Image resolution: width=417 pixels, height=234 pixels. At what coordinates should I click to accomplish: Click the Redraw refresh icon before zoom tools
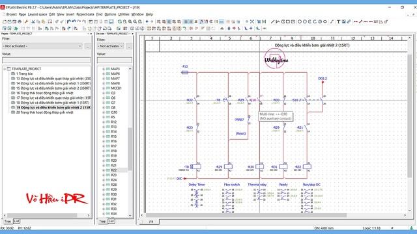coord(120,21)
